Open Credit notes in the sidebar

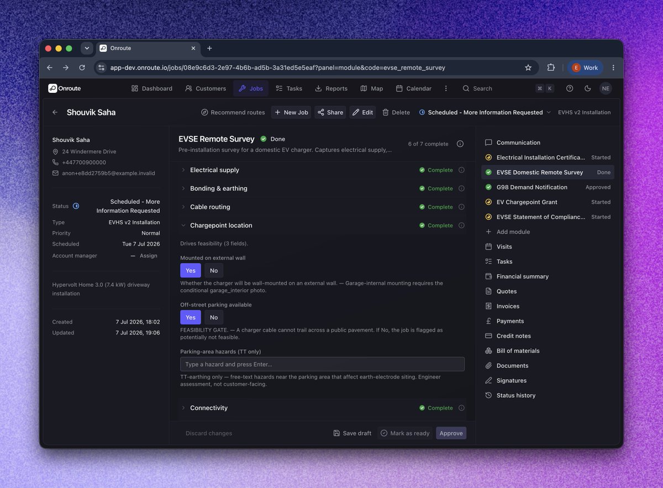pos(548,336)
